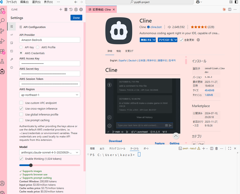This screenshot has width=240, height=194.
Task: Open terminal panel more actions ellipsis
Action: pyautogui.click(x=222, y=148)
